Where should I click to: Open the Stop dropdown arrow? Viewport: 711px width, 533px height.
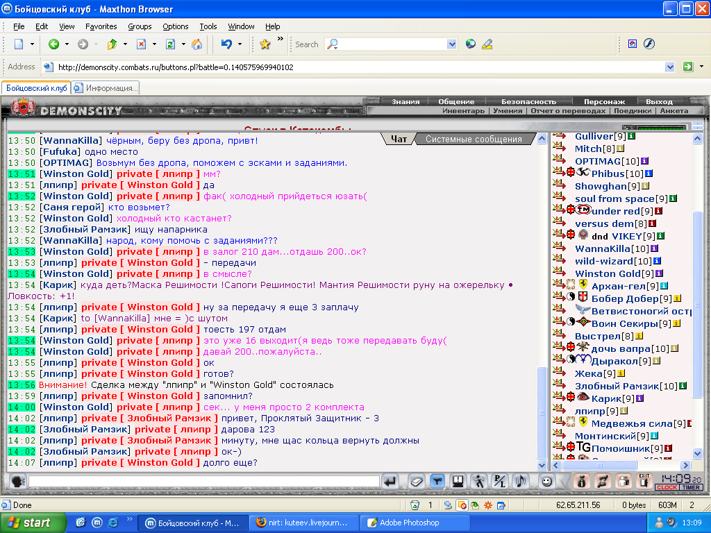click(x=154, y=44)
